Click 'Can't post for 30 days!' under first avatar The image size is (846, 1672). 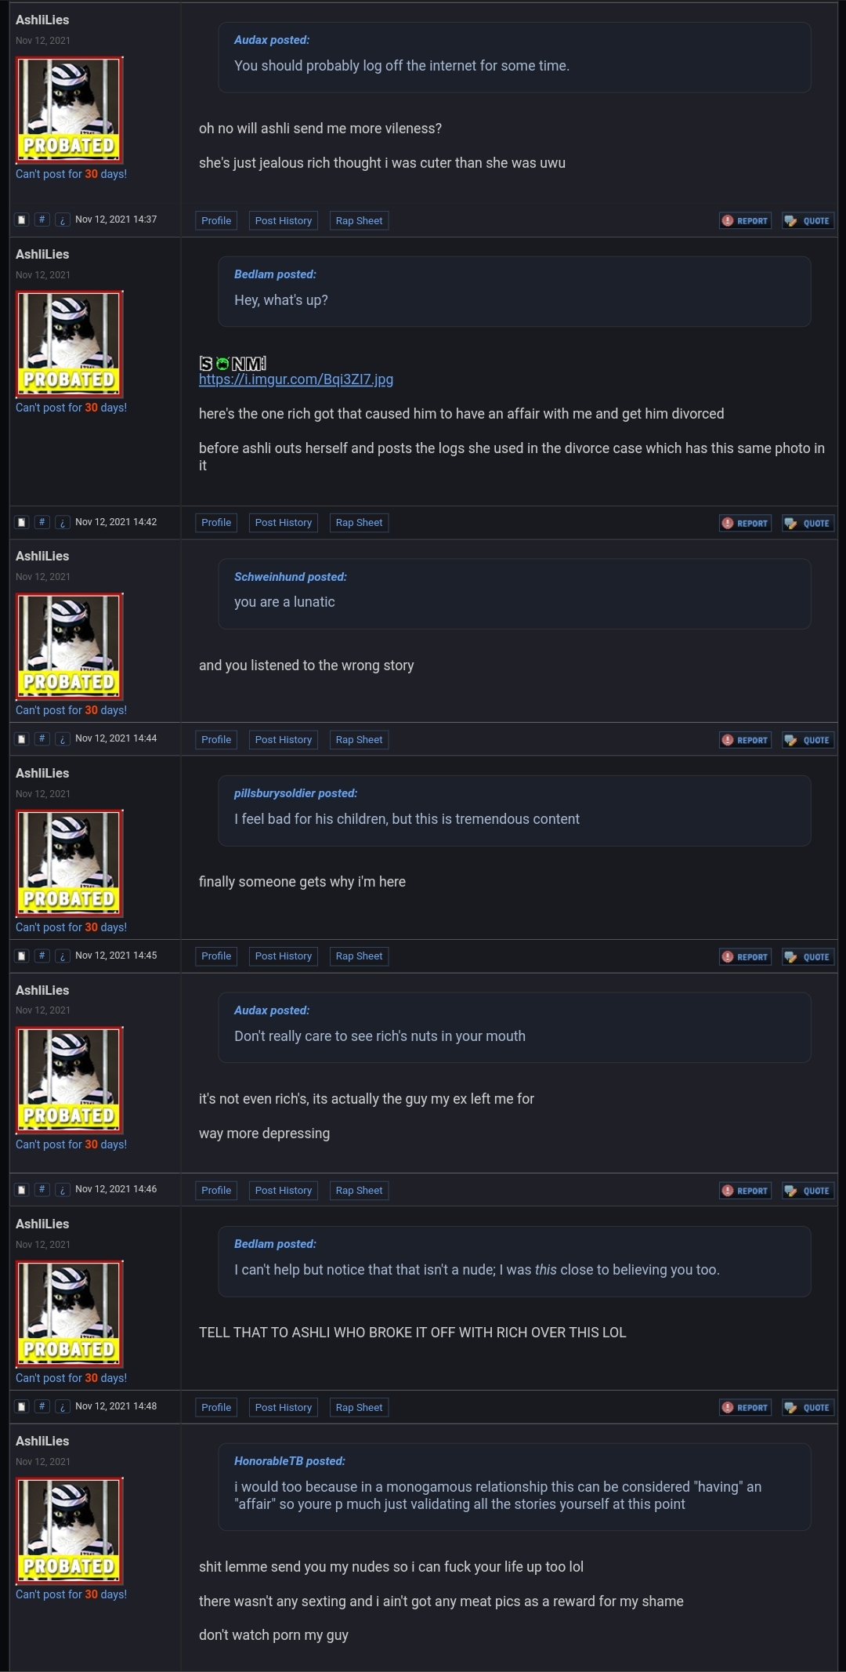[x=71, y=174]
